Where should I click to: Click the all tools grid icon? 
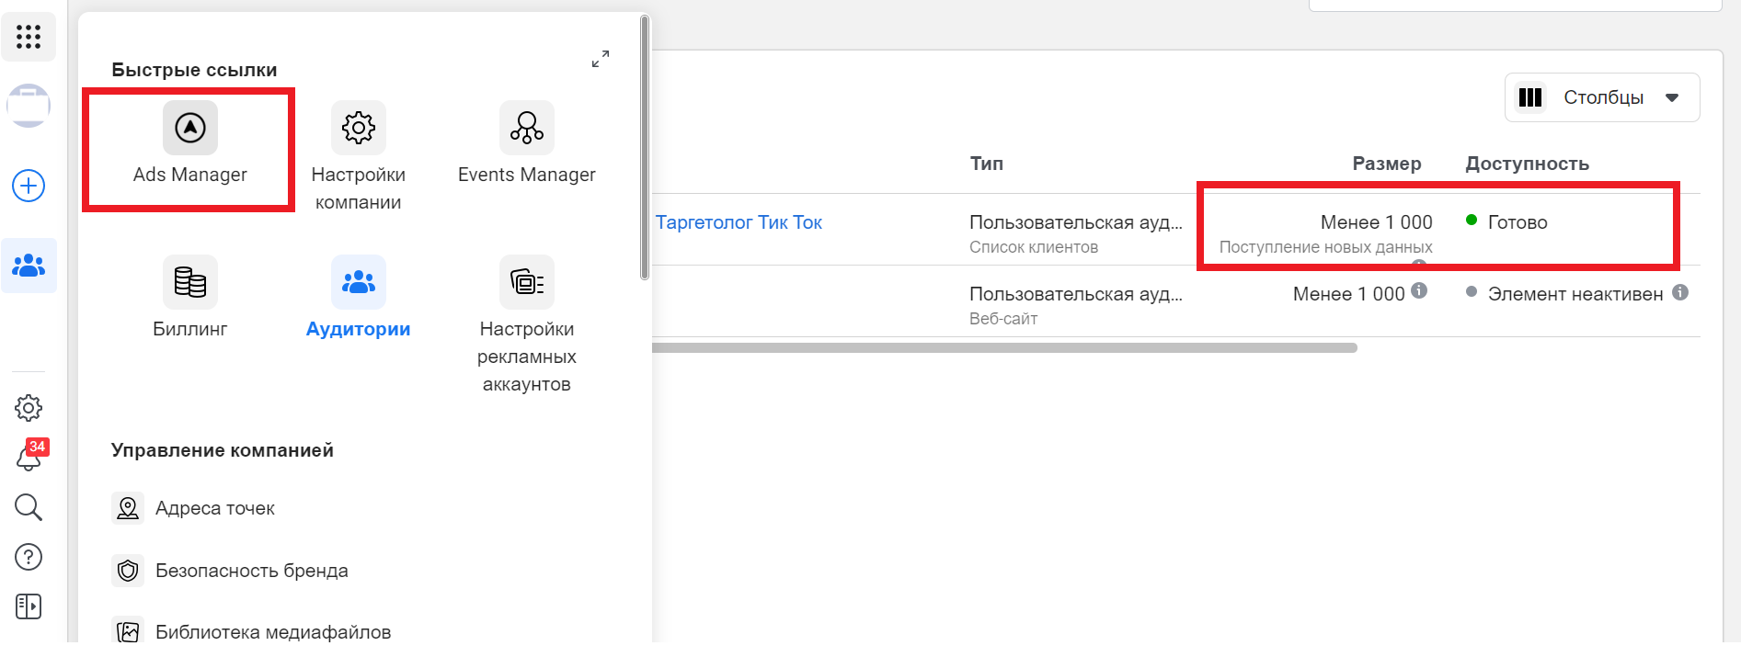pyautogui.click(x=29, y=37)
